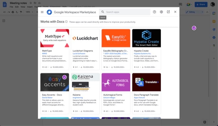Image resolution: width=218 pixels, height=126 pixels.
Task: Star the Meeting notes document
Action: click(31, 3)
